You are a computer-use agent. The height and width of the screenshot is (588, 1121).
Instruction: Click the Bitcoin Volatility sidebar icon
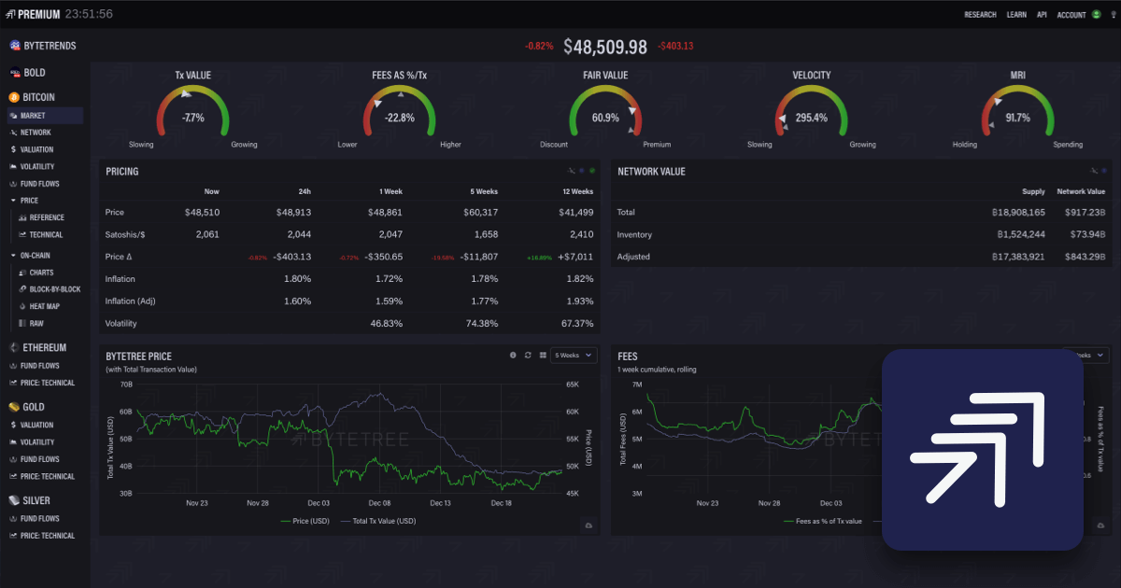pyautogui.click(x=13, y=166)
